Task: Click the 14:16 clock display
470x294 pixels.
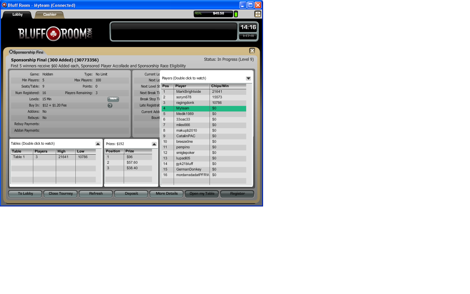Action: (x=248, y=27)
